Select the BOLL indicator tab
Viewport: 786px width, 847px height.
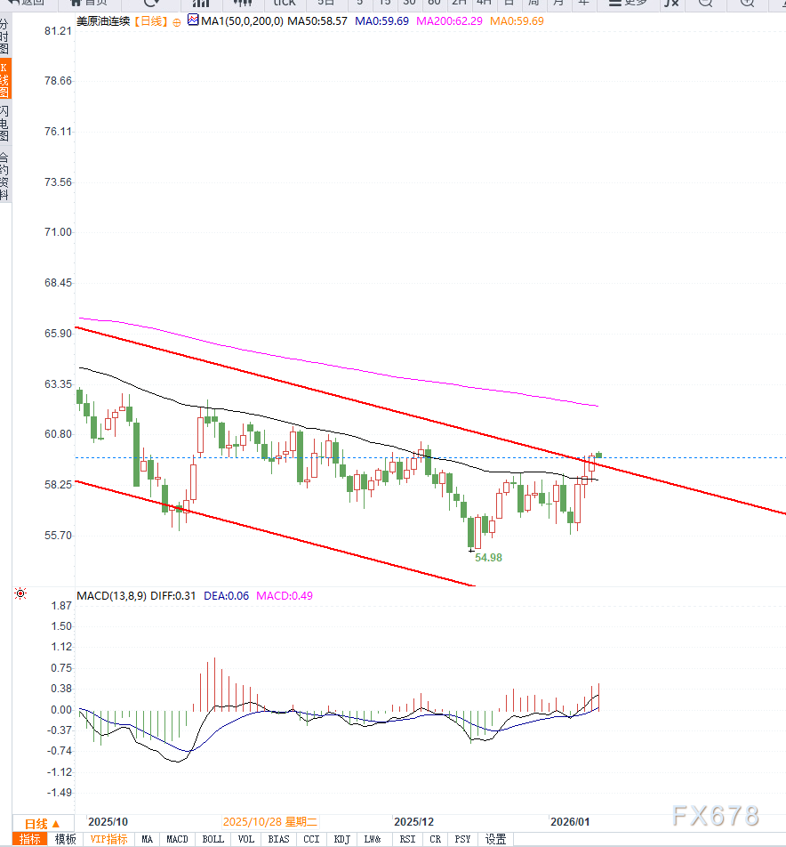213,838
